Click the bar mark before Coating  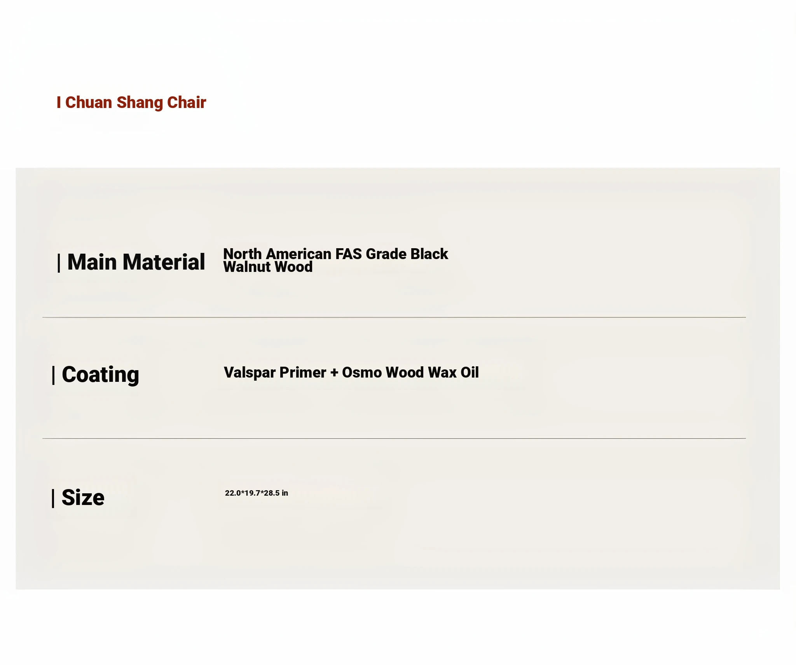tap(53, 375)
